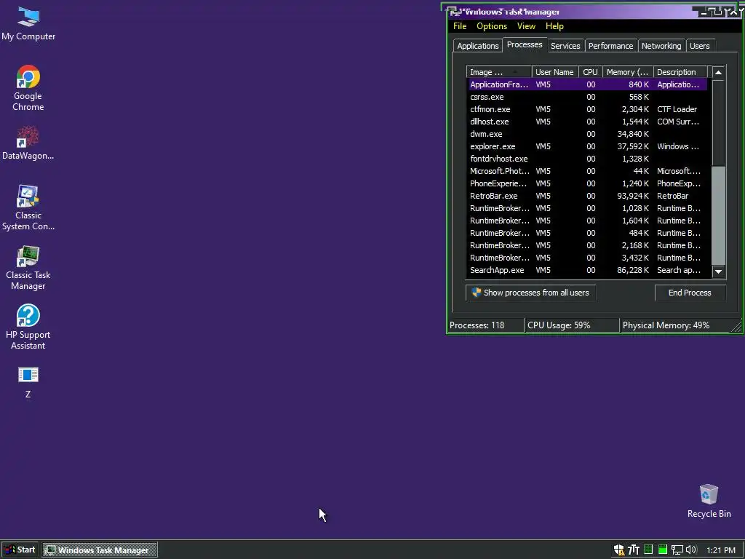Click the 1:21 PM taskbar clock
The image size is (745, 559).
coord(721,550)
